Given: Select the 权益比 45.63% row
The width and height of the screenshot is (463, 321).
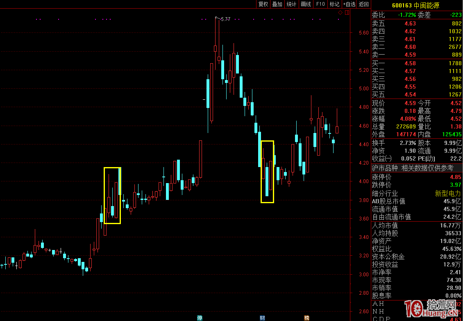Looking at the screenshot, I should pos(417,249).
